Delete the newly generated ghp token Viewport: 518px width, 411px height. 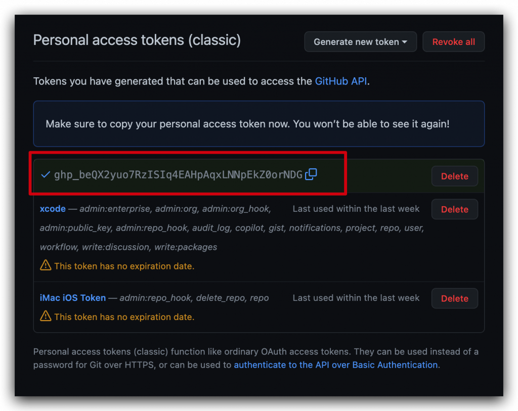[454, 176]
